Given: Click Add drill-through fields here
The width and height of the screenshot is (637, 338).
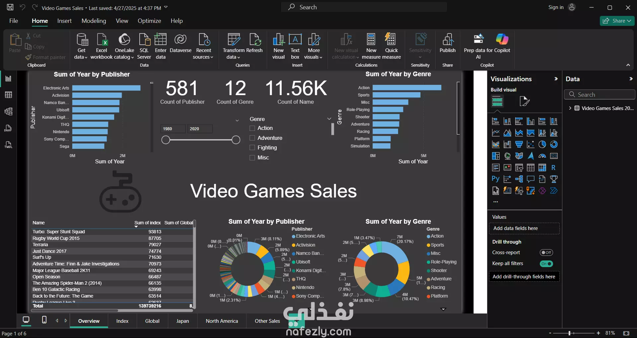Looking at the screenshot, I should [x=524, y=277].
